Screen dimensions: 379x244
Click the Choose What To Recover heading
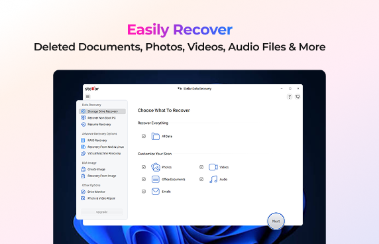[164, 110]
